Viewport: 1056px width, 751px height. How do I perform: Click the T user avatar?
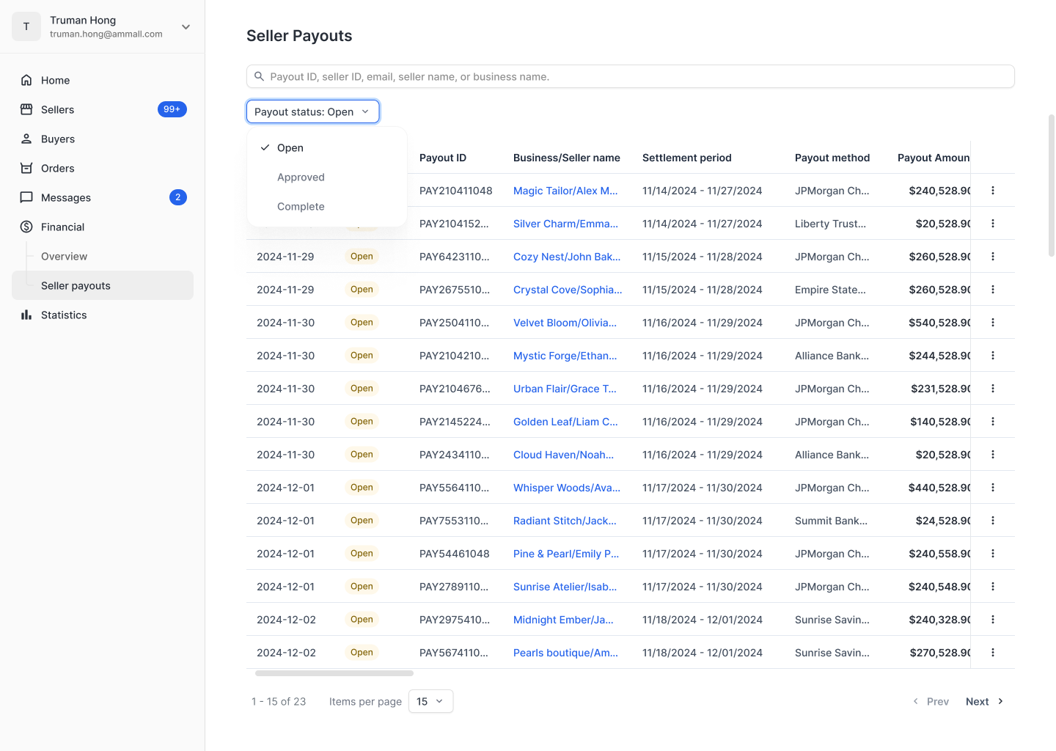26,26
